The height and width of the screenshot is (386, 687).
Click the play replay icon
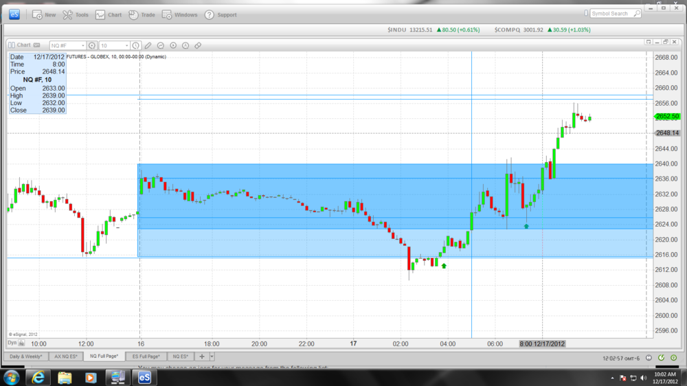pos(173,45)
